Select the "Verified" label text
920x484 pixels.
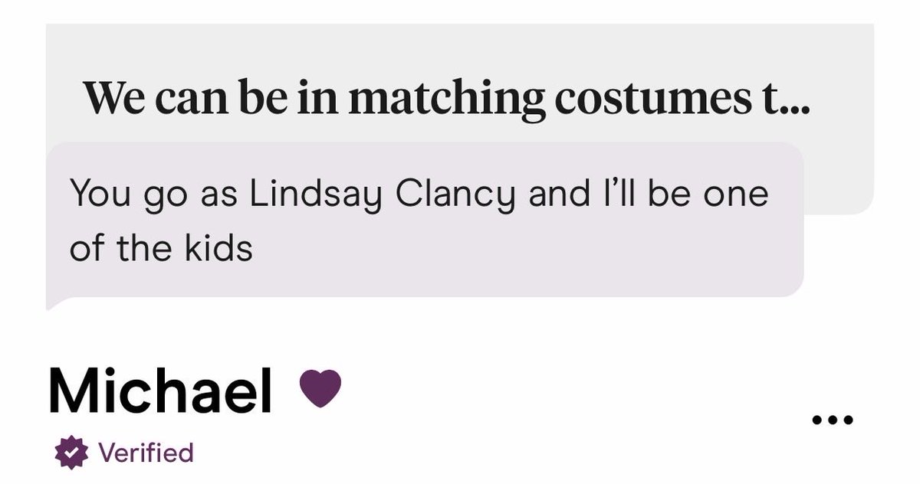(146, 453)
